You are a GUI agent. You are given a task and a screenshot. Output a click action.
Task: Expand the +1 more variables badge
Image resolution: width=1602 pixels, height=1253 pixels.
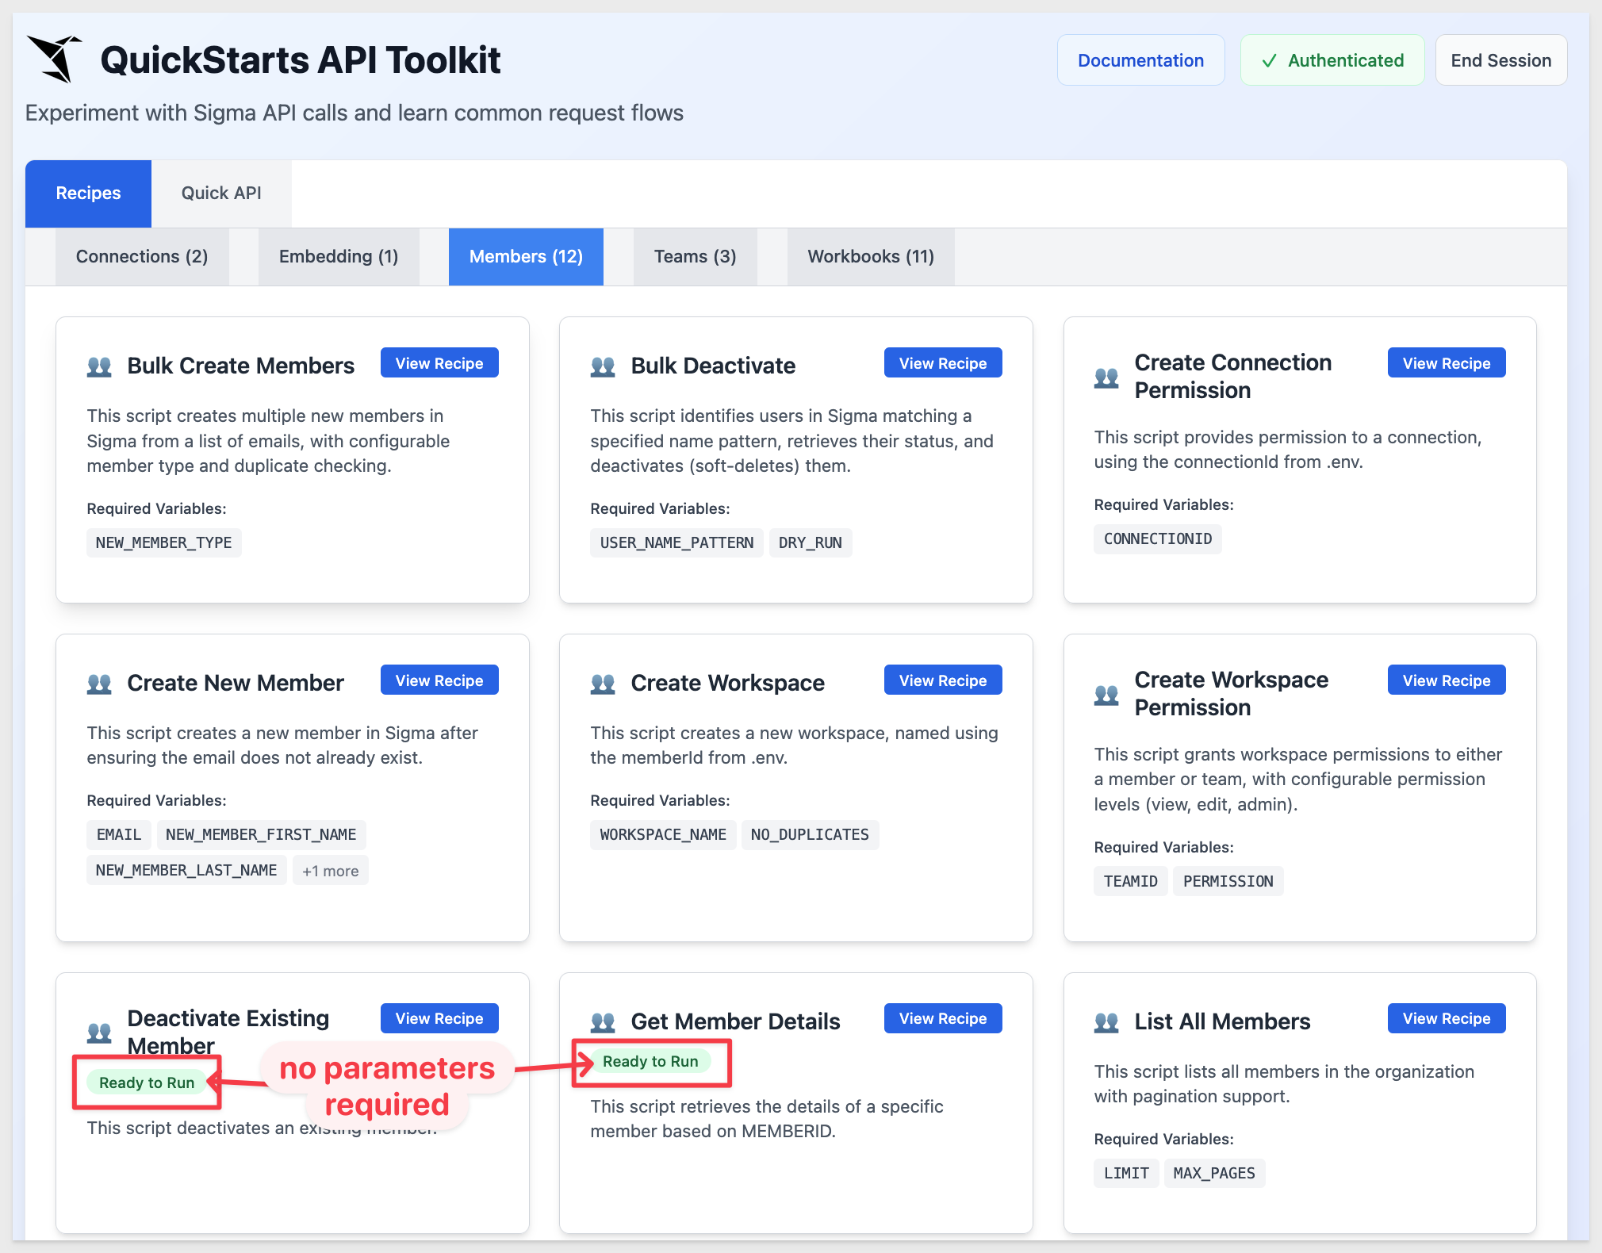coord(330,871)
